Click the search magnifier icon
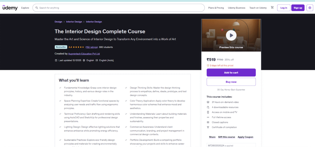Viewport: 315px width, 147px height. pos(37,8)
